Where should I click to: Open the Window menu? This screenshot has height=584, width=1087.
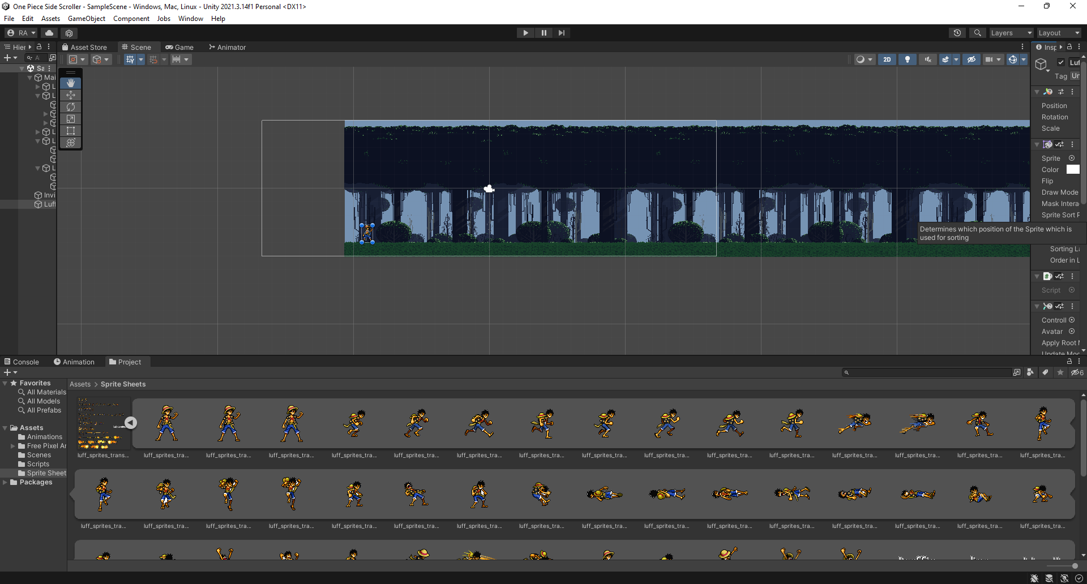coord(191,19)
